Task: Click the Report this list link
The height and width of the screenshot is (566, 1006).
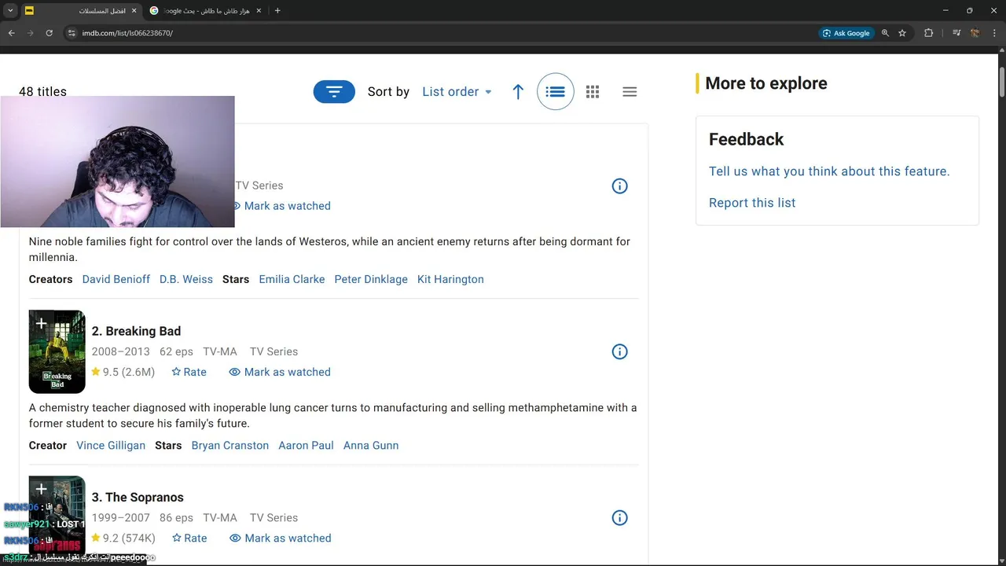Action: [x=752, y=203]
